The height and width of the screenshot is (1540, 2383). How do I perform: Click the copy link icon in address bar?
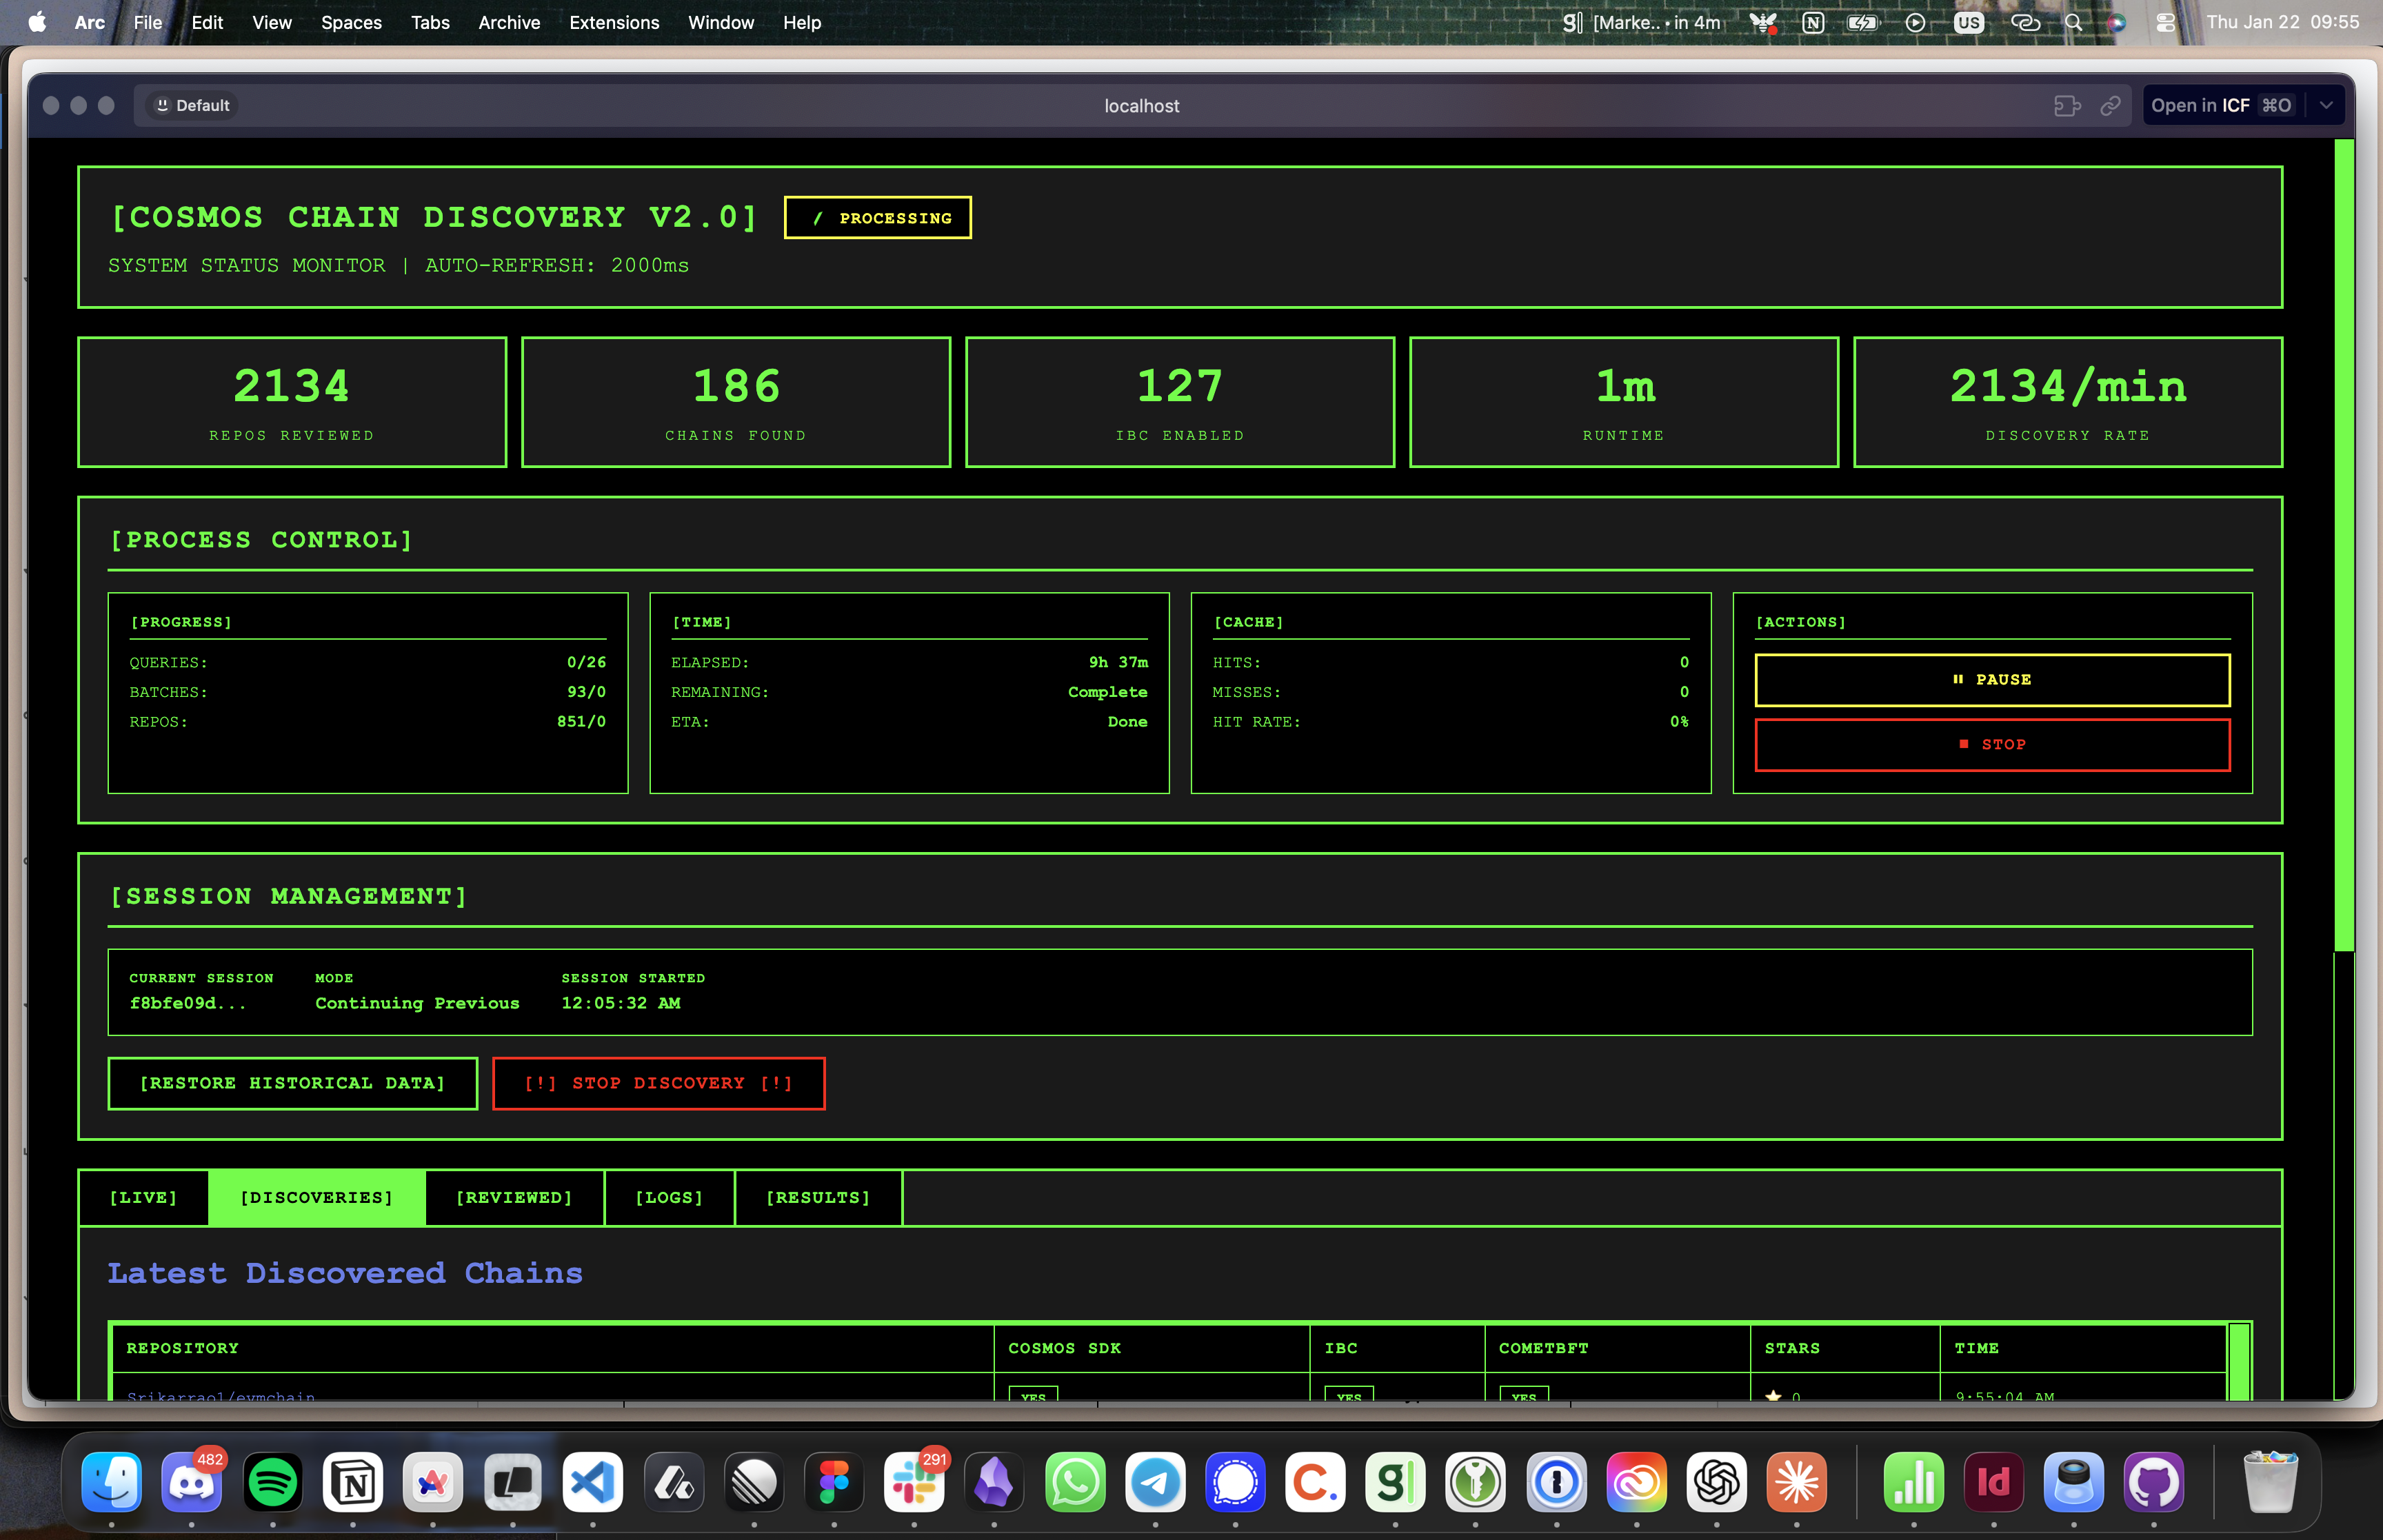click(2110, 106)
